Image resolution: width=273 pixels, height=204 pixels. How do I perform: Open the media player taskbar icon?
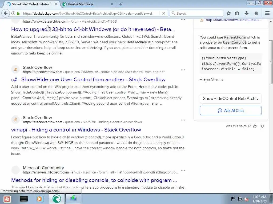coord(40,199)
